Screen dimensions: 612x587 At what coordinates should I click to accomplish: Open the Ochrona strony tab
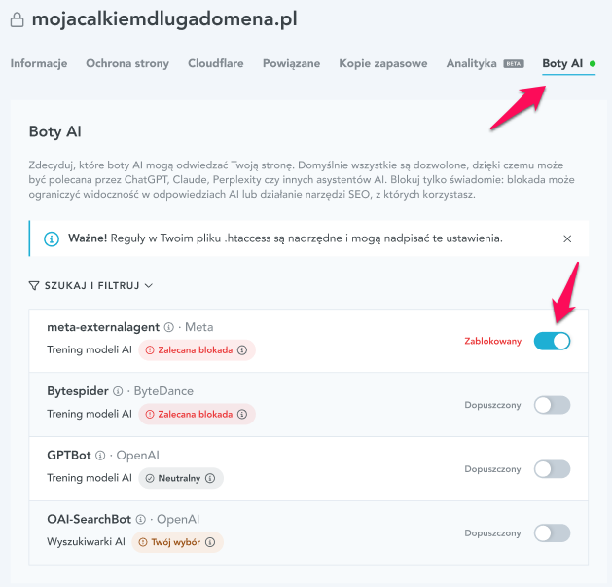(127, 63)
